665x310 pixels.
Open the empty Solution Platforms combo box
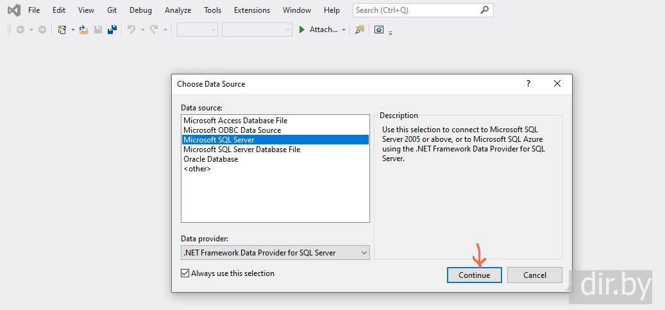(x=257, y=30)
